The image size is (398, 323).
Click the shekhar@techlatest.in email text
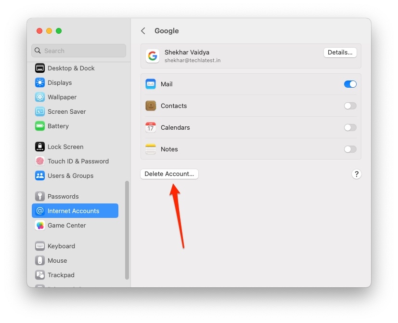click(x=193, y=61)
